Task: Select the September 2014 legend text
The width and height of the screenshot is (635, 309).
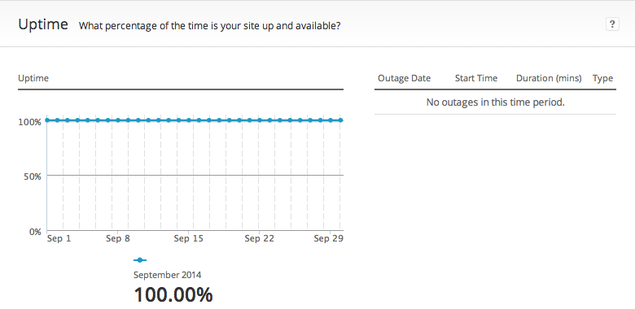Action: coord(167,275)
